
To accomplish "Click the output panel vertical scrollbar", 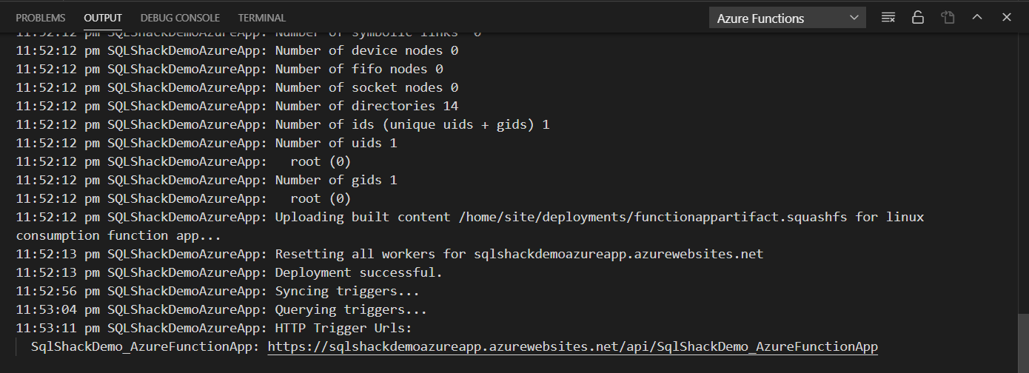I will tap(1023, 333).
